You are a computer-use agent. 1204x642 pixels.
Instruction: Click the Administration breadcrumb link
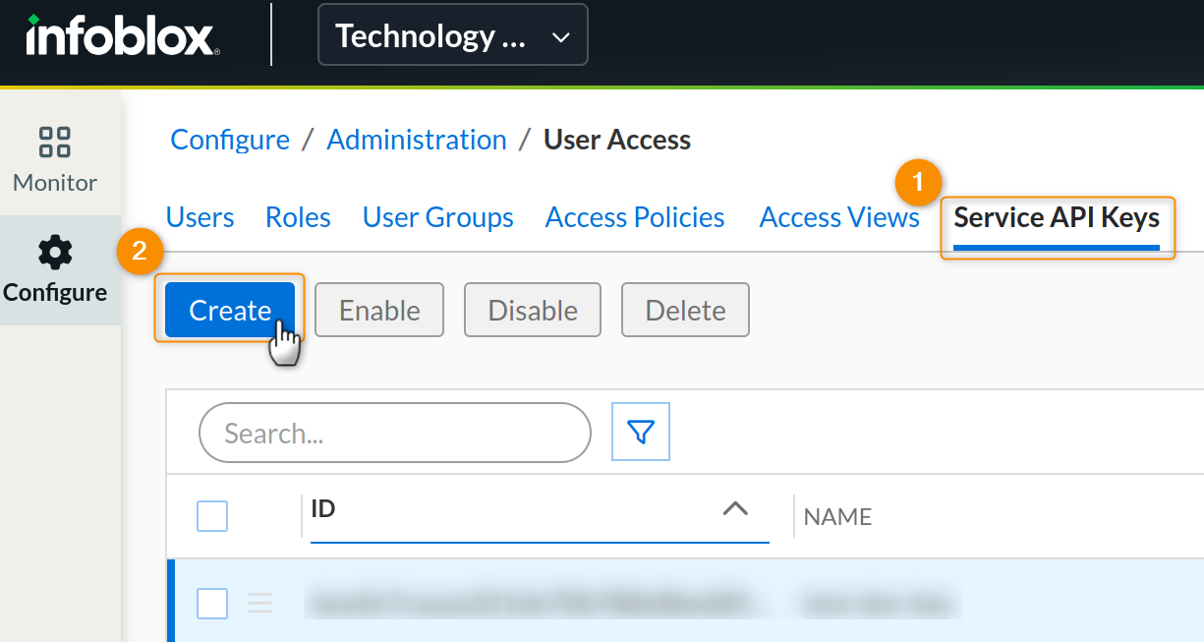tap(417, 140)
